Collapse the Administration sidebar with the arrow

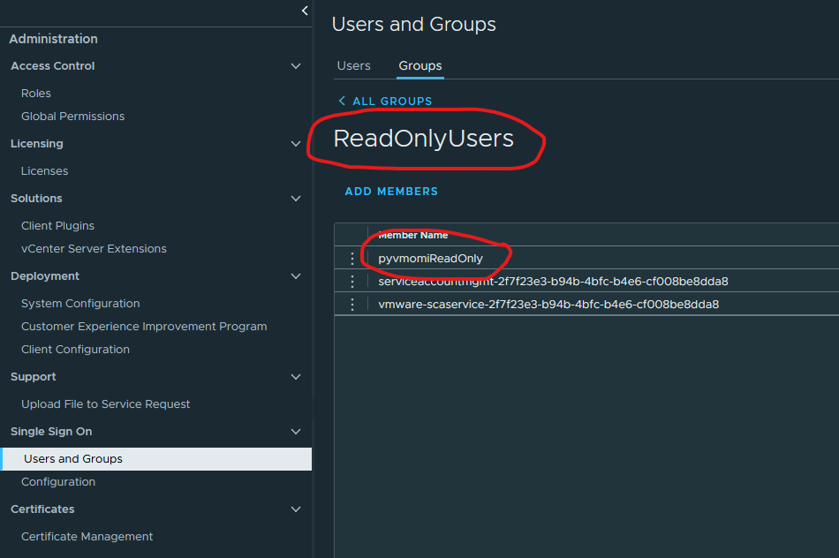click(x=305, y=11)
